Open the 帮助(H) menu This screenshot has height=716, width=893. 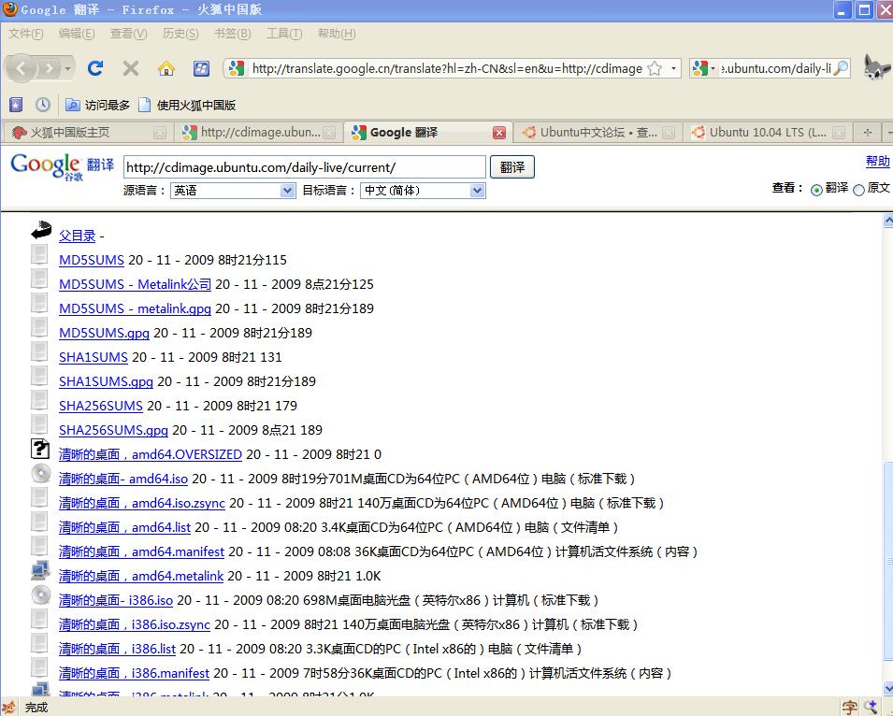pos(337,34)
